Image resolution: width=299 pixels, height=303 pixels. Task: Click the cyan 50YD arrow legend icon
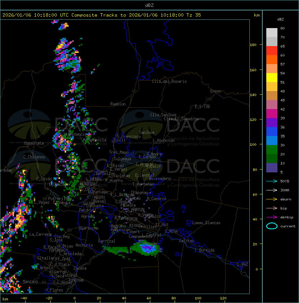tap(272, 181)
